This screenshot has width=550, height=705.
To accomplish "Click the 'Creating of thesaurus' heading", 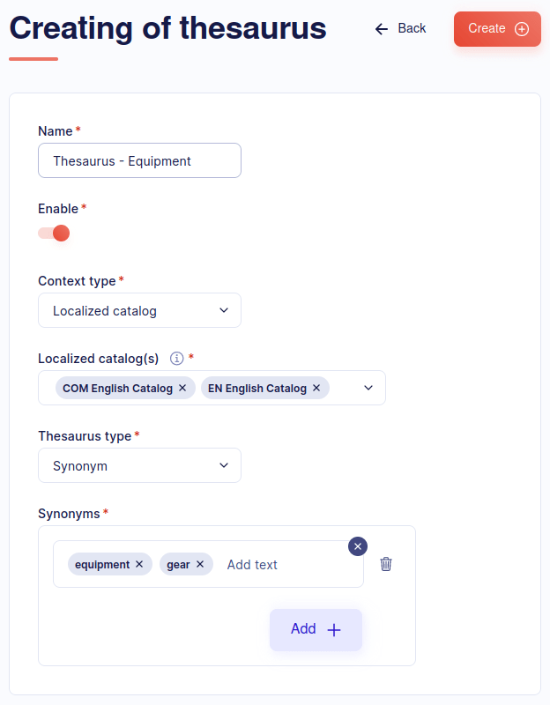I will click(167, 28).
